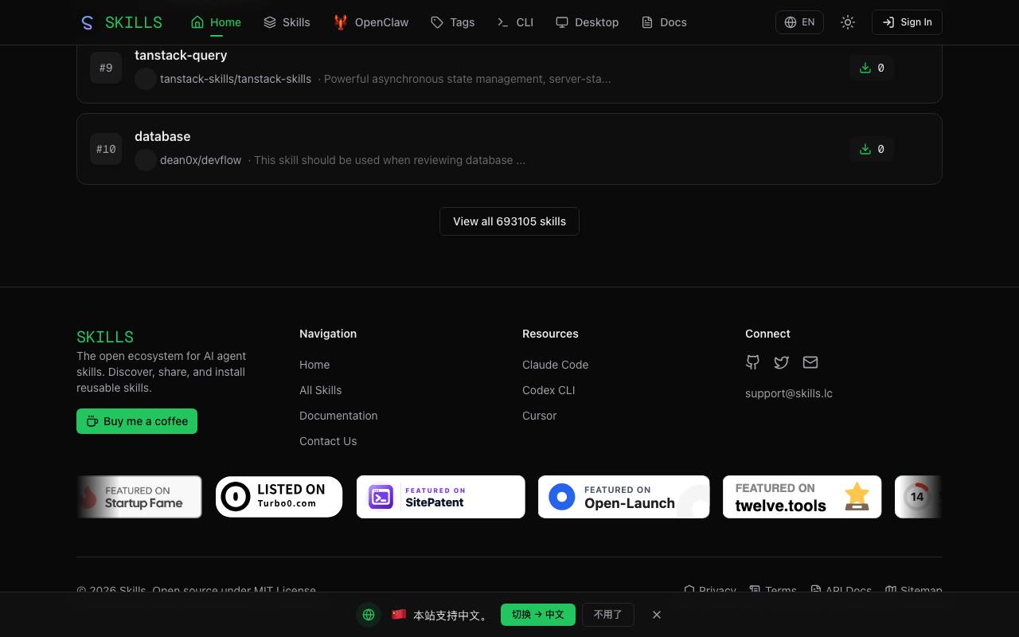Click the Buy me a coffee button
This screenshot has height=637, width=1019.
(137, 421)
